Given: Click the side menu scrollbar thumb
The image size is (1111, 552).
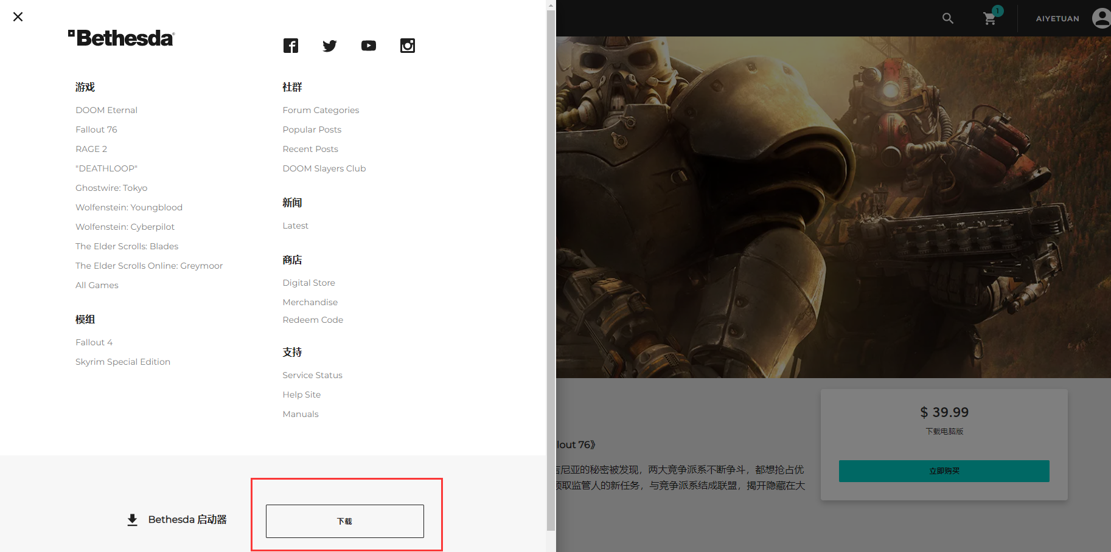Looking at the screenshot, I should (x=551, y=271).
